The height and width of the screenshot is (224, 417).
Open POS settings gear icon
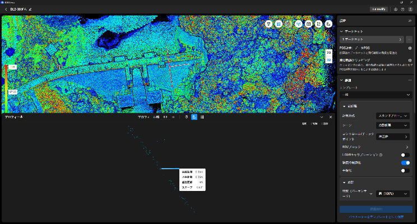(x=410, y=48)
